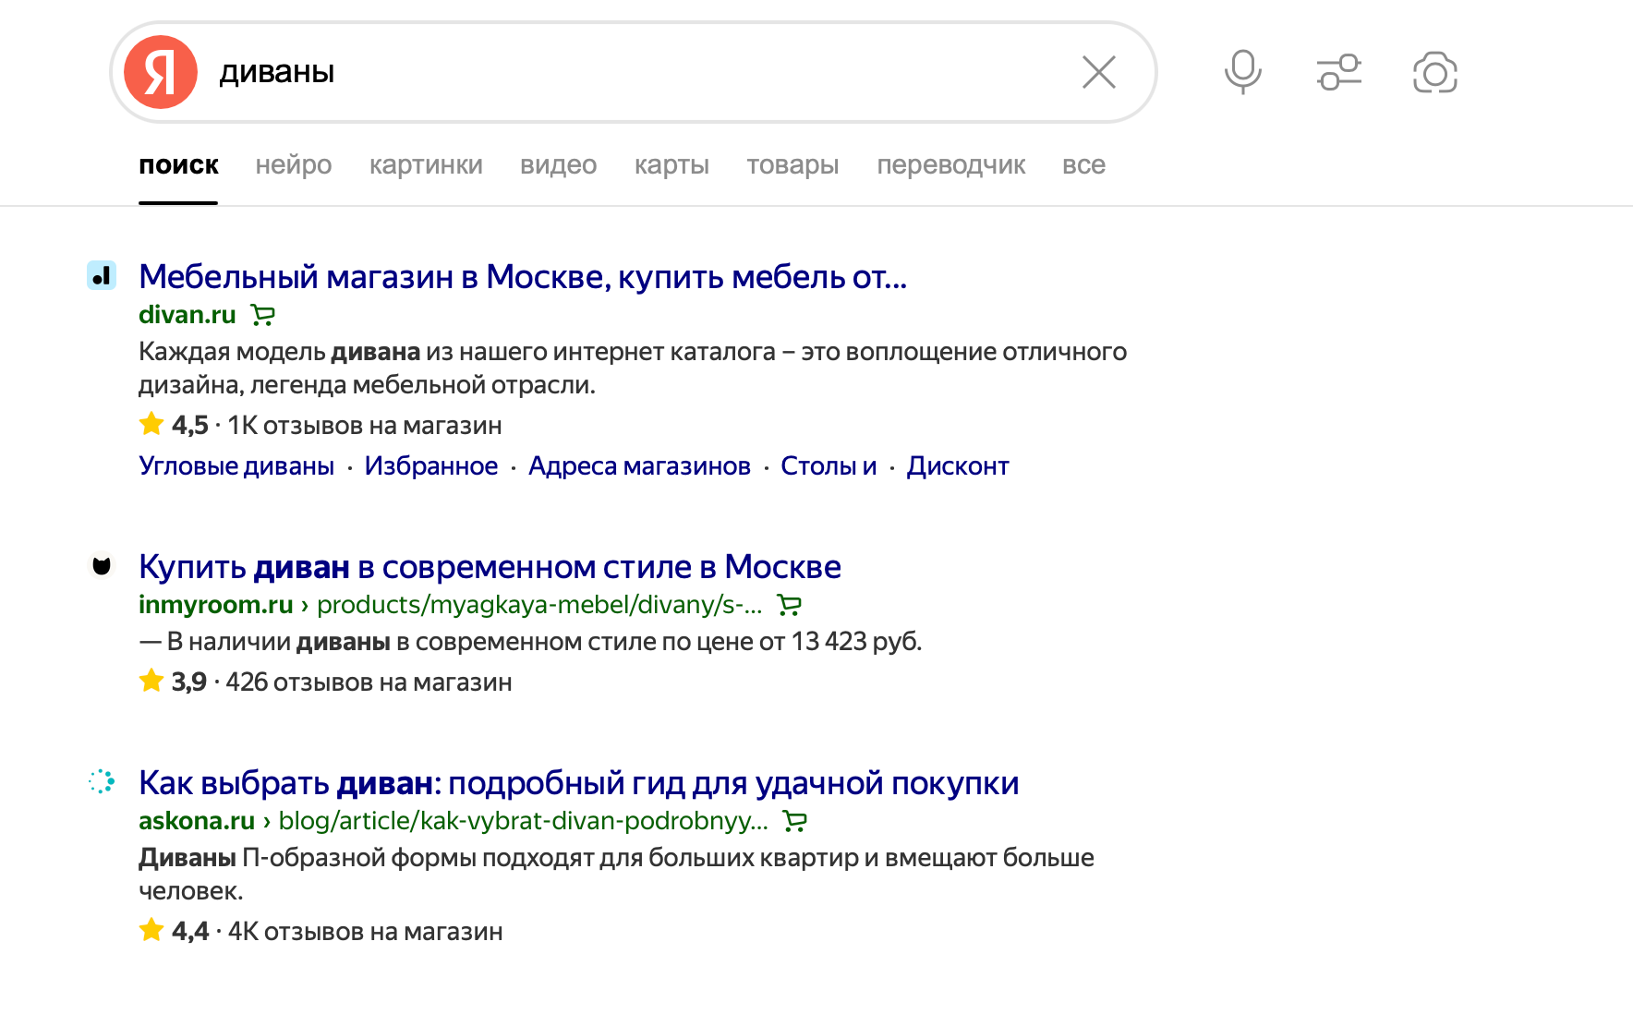This screenshot has width=1633, height=1014.
Task: Open Как выбрать диван result title
Action: point(578,783)
